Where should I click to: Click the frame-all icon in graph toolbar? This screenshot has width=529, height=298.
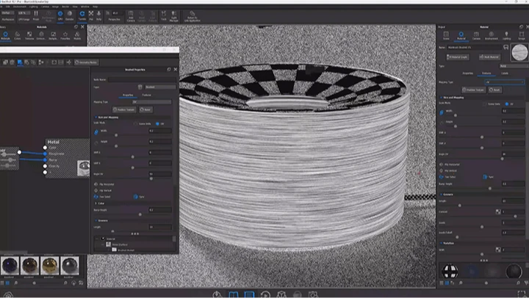tap(54, 62)
